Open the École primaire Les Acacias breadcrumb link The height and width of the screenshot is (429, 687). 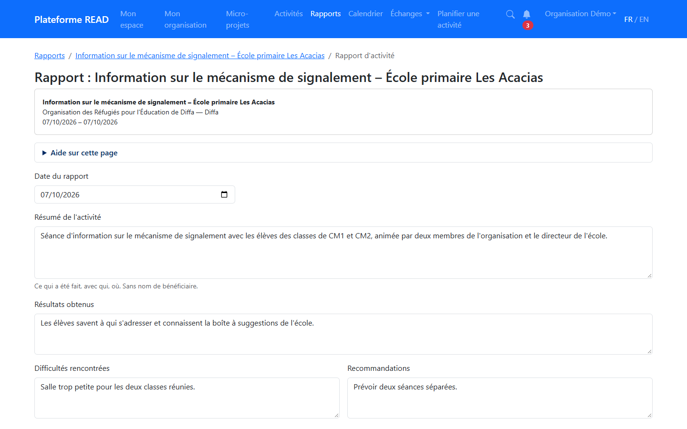tap(200, 56)
